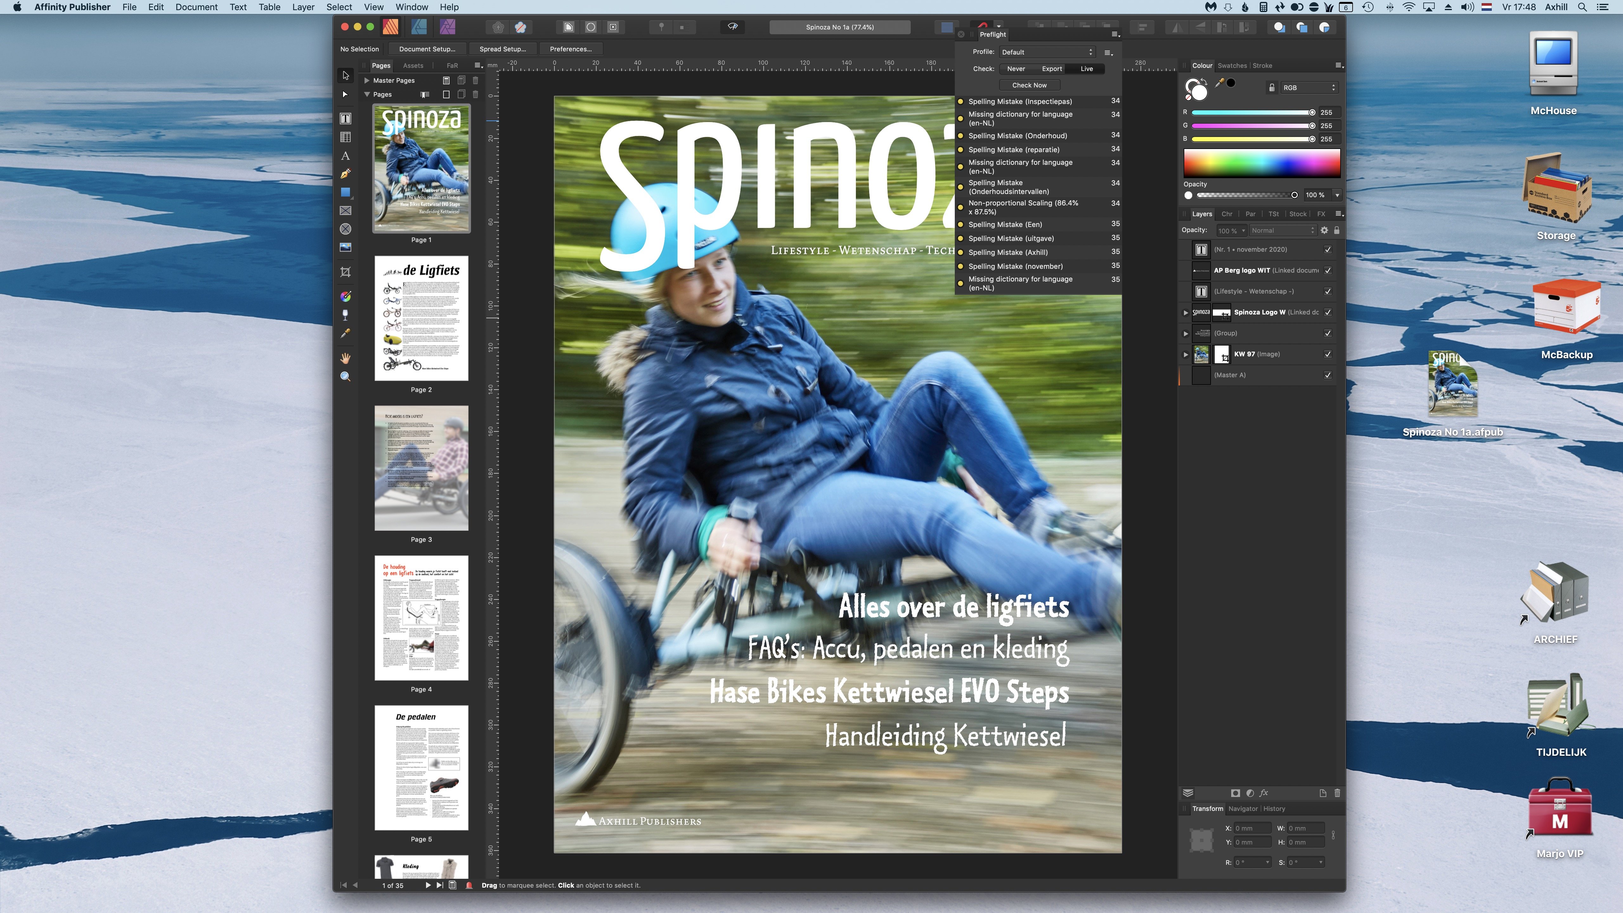
Task: Open the Document menu
Action: (x=197, y=7)
